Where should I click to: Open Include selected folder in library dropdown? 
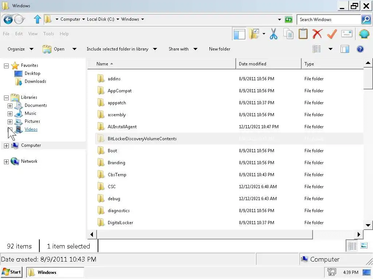click(122, 49)
